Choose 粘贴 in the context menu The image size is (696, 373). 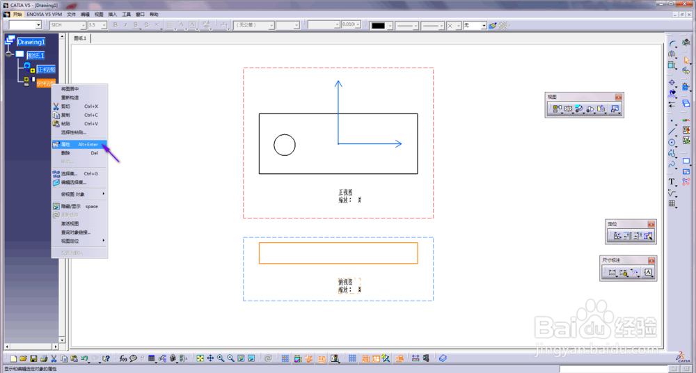tap(79, 124)
